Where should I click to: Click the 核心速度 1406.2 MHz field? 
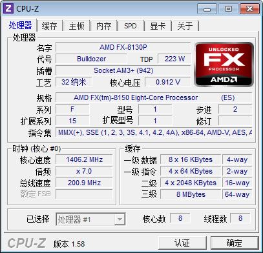[x=84, y=159]
